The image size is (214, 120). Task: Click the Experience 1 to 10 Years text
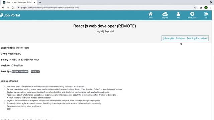tap(15, 48)
